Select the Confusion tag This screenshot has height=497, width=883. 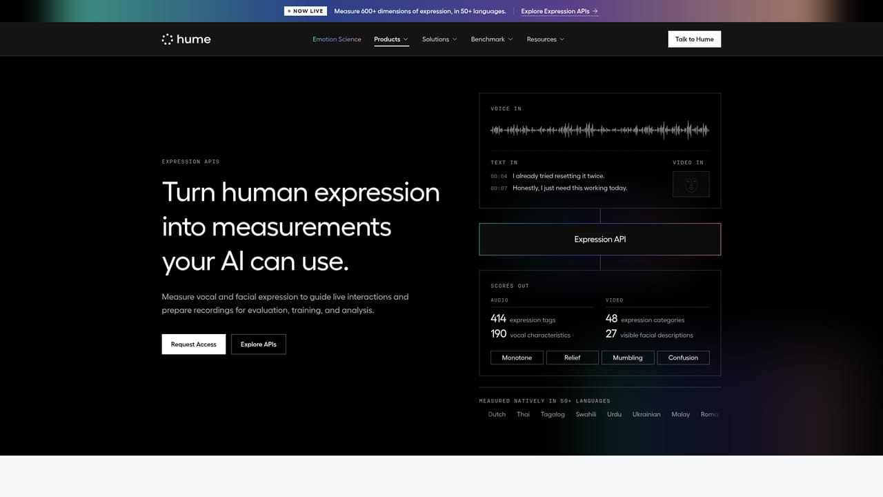pos(683,358)
